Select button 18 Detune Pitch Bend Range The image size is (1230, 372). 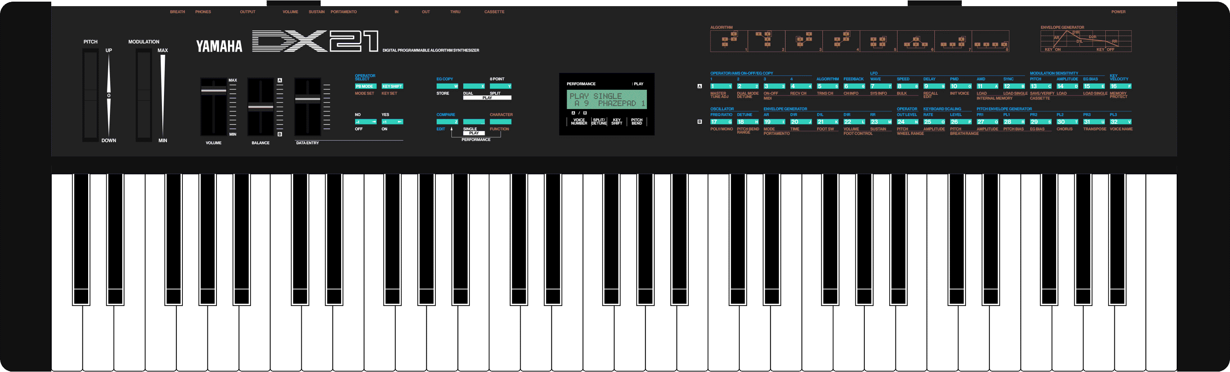point(748,122)
